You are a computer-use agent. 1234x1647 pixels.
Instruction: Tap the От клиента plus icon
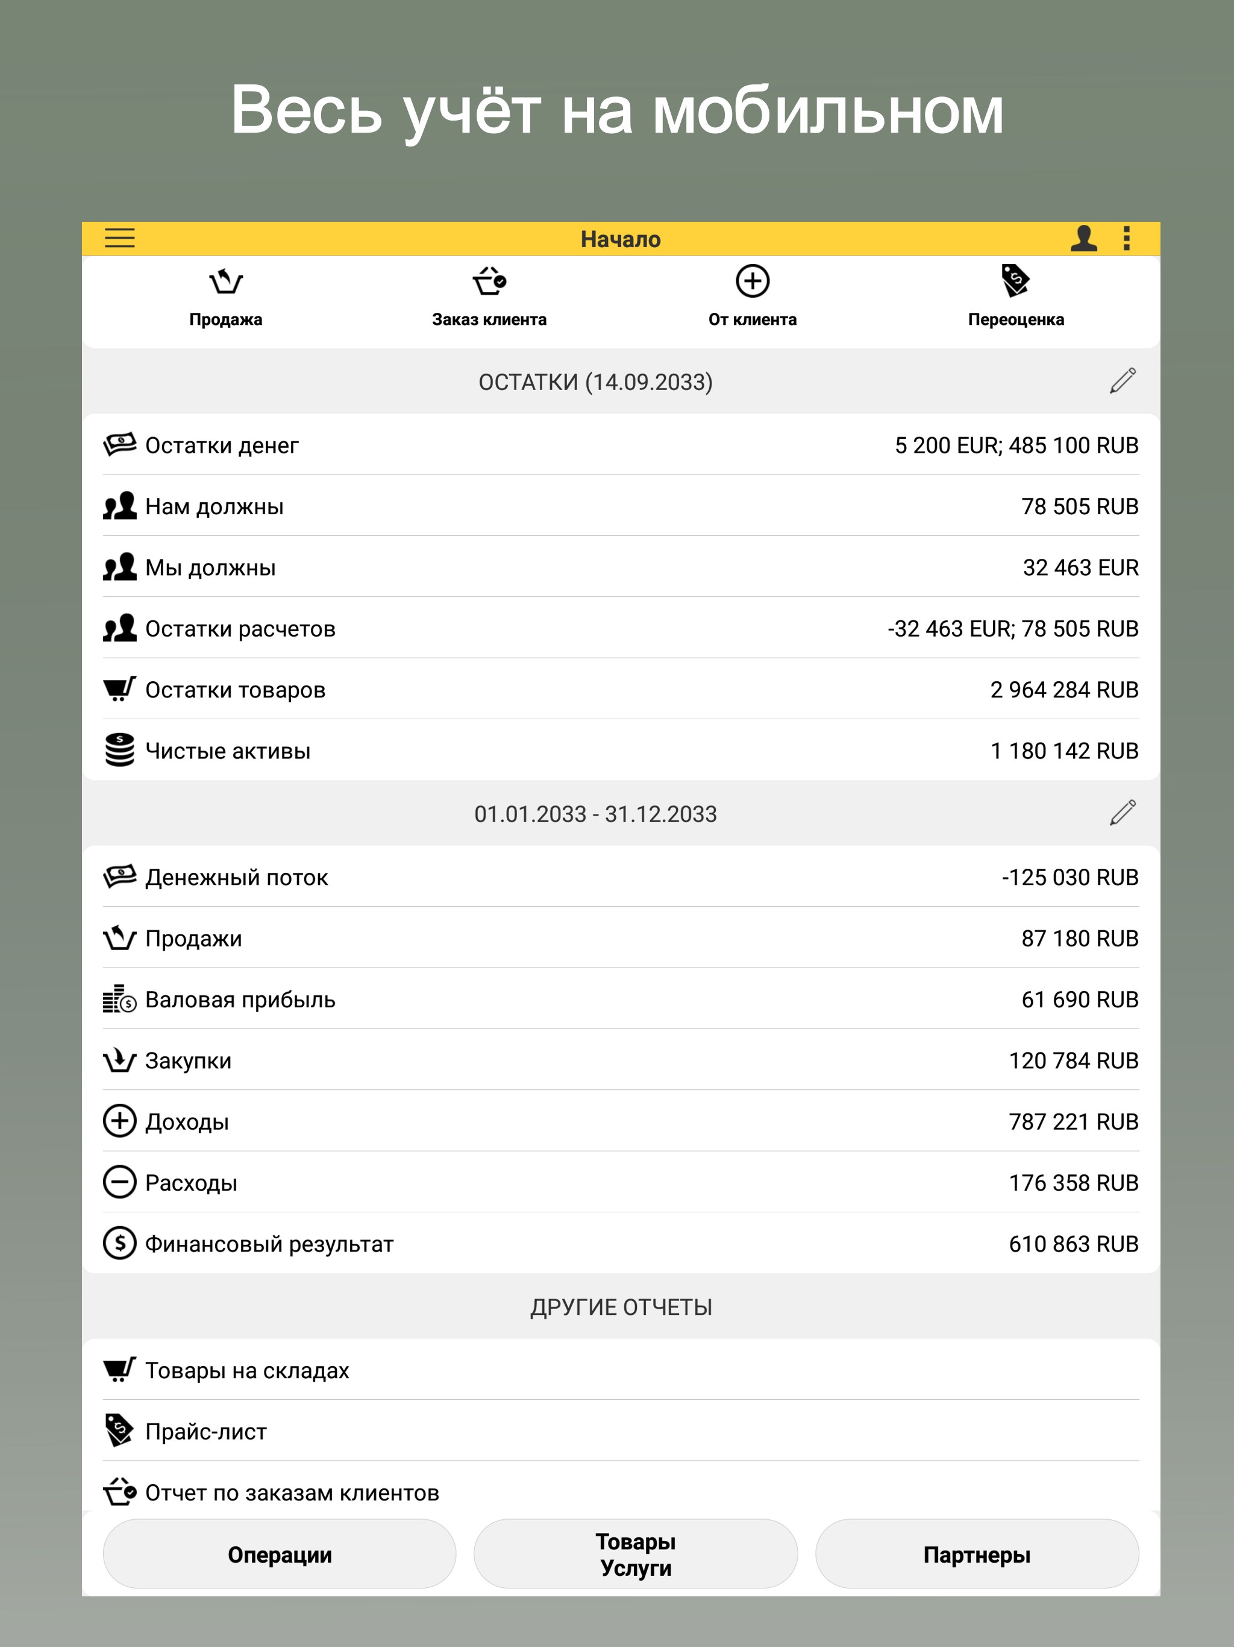[x=753, y=282]
